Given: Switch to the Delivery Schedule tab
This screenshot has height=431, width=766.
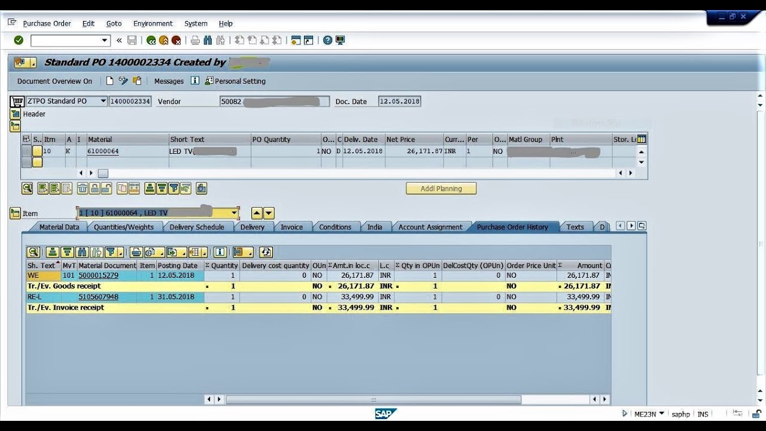Looking at the screenshot, I should 197,227.
